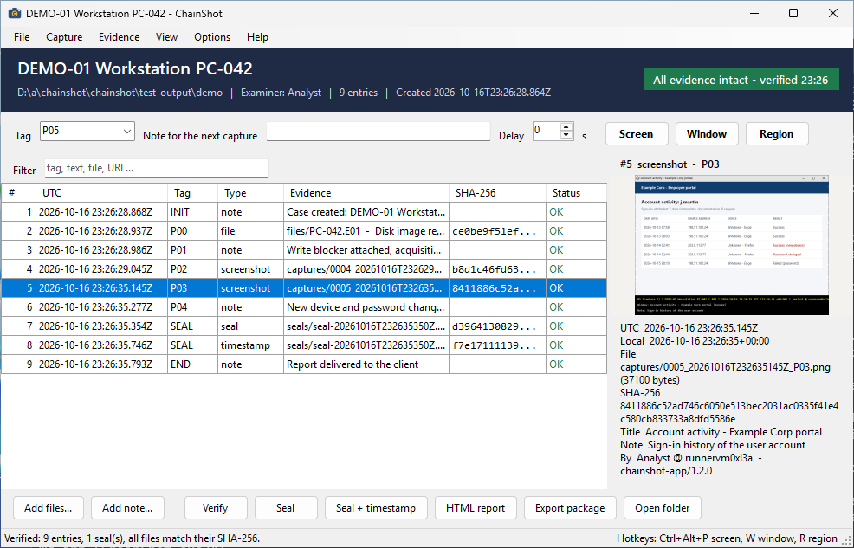Click the case path D:\a\chainshot in header

(120, 93)
